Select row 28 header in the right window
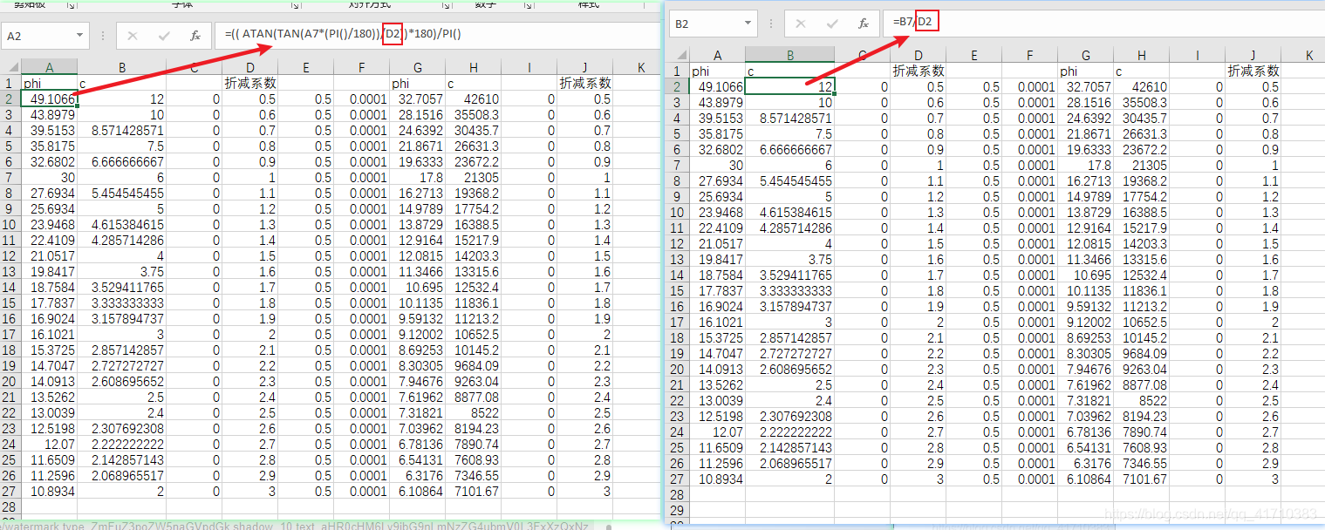The image size is (1325, 530). pyautogui.click(x=680, y=494)
